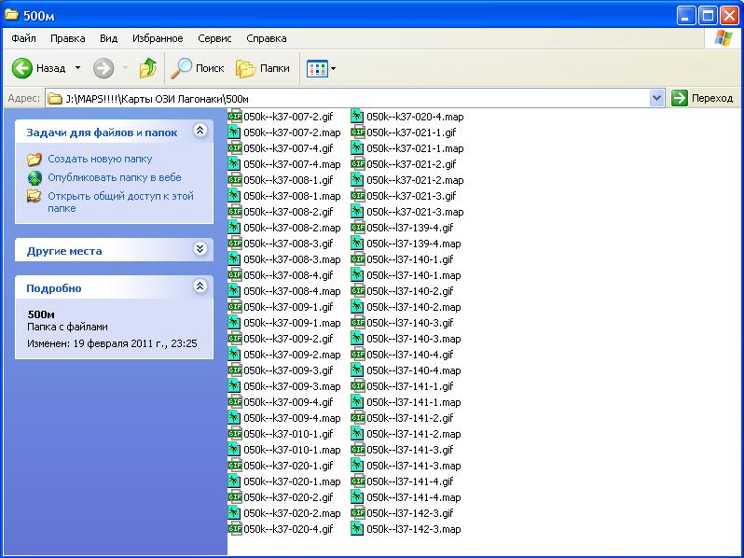Open the Back button history dropdown arrow
Viewport: 744px width, 558px height.
77,68
